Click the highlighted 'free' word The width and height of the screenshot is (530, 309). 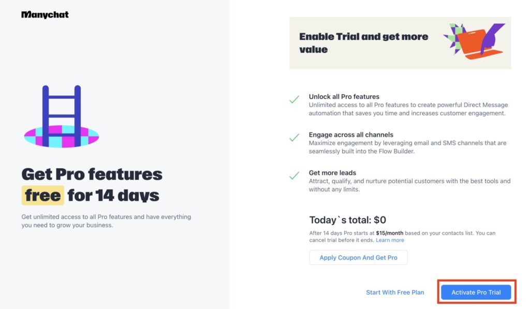click(x=43, y=196)
